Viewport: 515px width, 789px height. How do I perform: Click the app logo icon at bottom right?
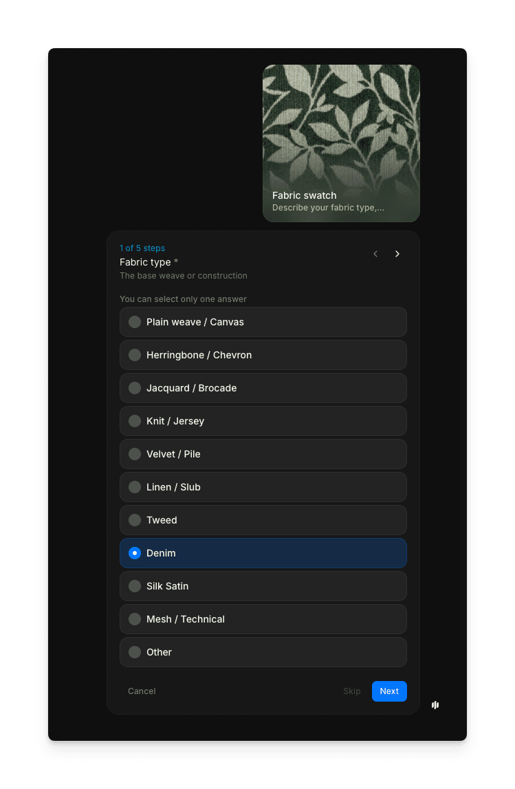tap(435, 705)
